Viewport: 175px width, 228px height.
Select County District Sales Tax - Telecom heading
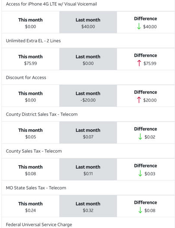pyautogui.click(x=42, y=114)
